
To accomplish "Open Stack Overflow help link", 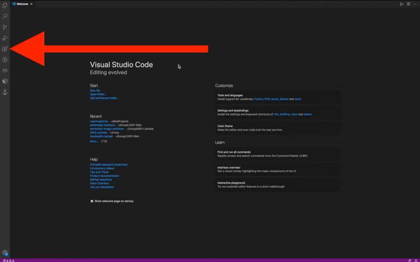I will (x=99, y=183).
